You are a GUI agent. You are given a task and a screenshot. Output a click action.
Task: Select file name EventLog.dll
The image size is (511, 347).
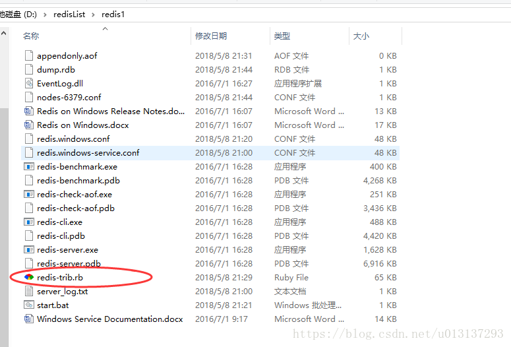pos(60,84)
